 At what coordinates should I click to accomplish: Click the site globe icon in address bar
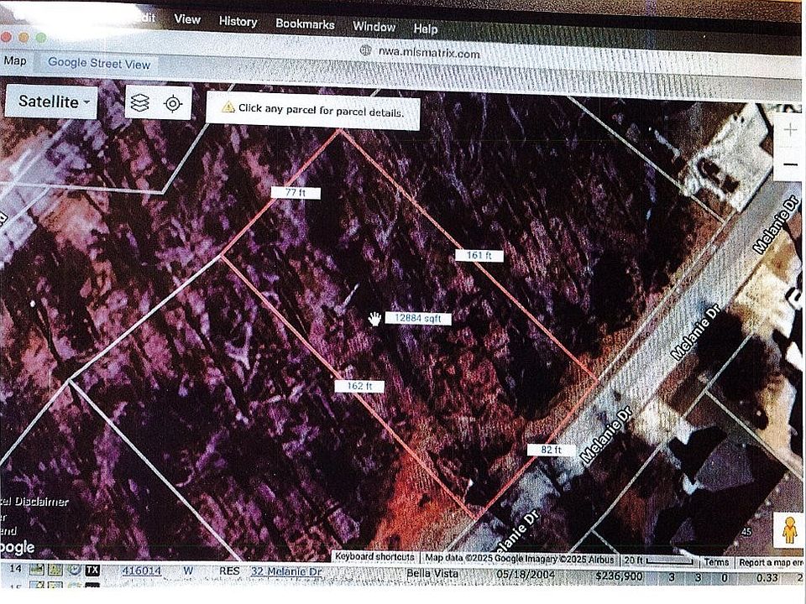(x=365, y=49)
